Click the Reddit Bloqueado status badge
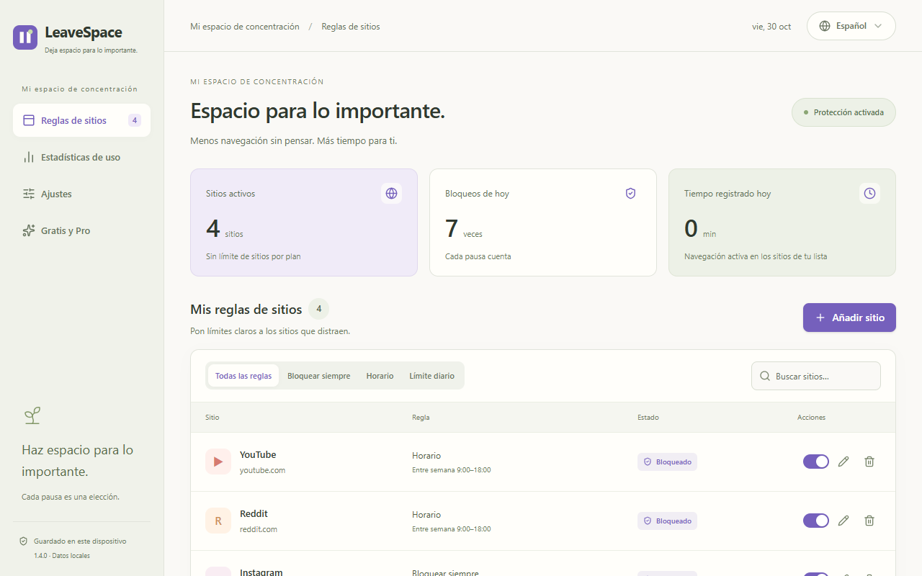Image resolution: width=922 pixels, height=576 pixels. (667, 521)
